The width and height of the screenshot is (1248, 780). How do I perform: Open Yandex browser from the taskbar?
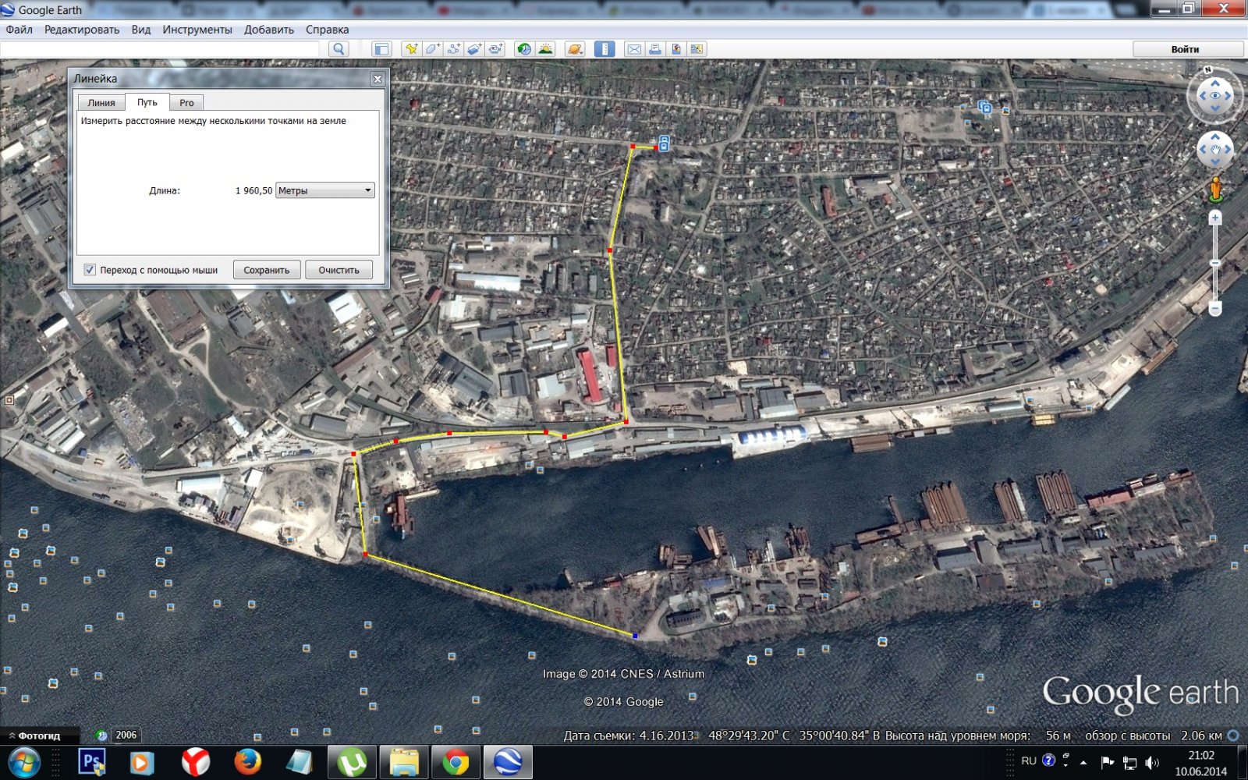point(196,762)
